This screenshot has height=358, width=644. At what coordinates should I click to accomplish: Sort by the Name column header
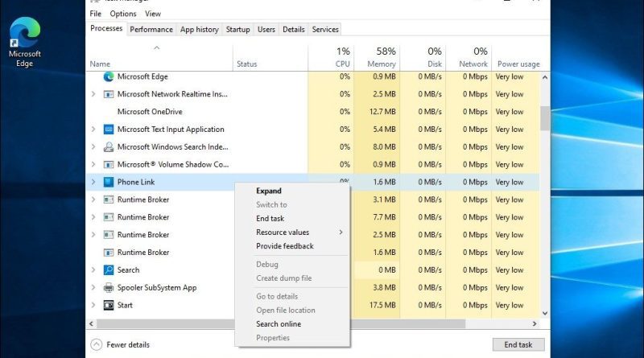159,57
